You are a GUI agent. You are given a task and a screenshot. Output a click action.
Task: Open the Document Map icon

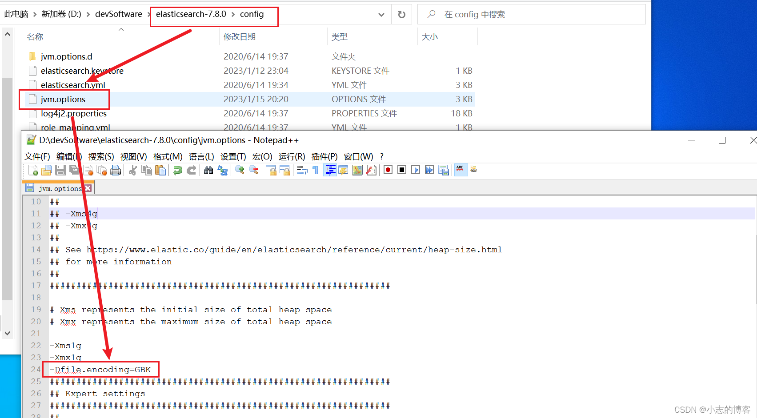coord(357,170)
